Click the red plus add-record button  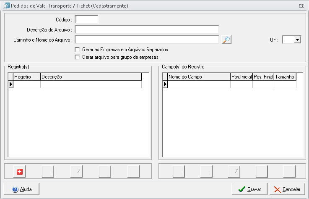pyautogui.click(x=20, y=171)
